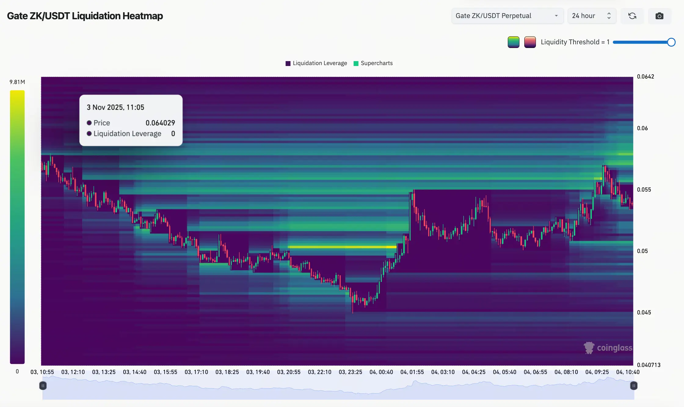Click the Gate ZK/USDT Liquidation Heatmap title
The width and height of the screenshot is (684, 407).
coord(85,16)
